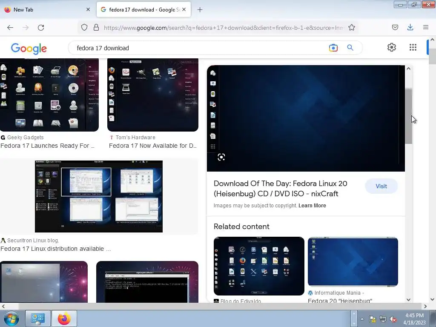This screenshot has height=327, width=436.
Task: Click Fedora 17 Linux distribution available caption
Action: pos(56,249)
